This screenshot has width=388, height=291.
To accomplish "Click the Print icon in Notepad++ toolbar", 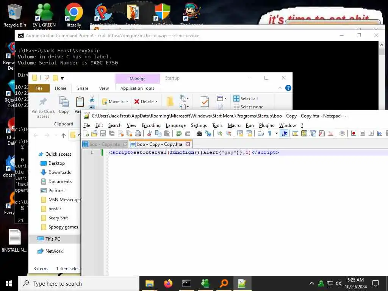I will coord(138,134).
